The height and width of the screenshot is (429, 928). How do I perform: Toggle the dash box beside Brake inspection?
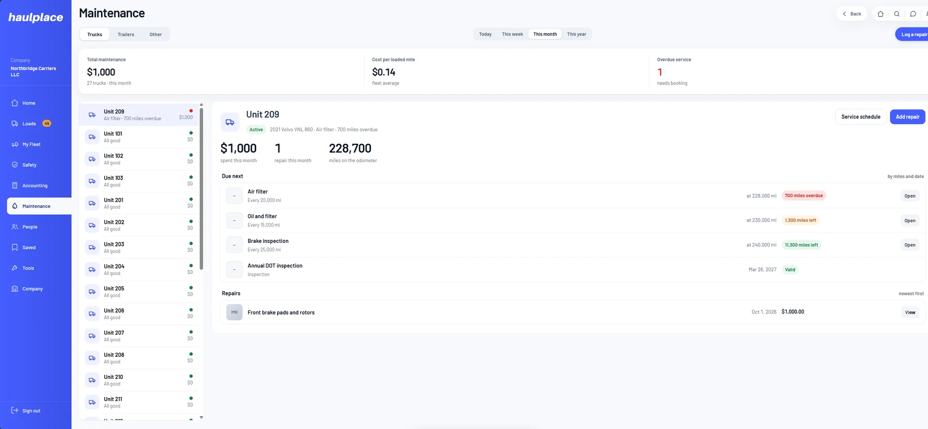click(234, 245)
